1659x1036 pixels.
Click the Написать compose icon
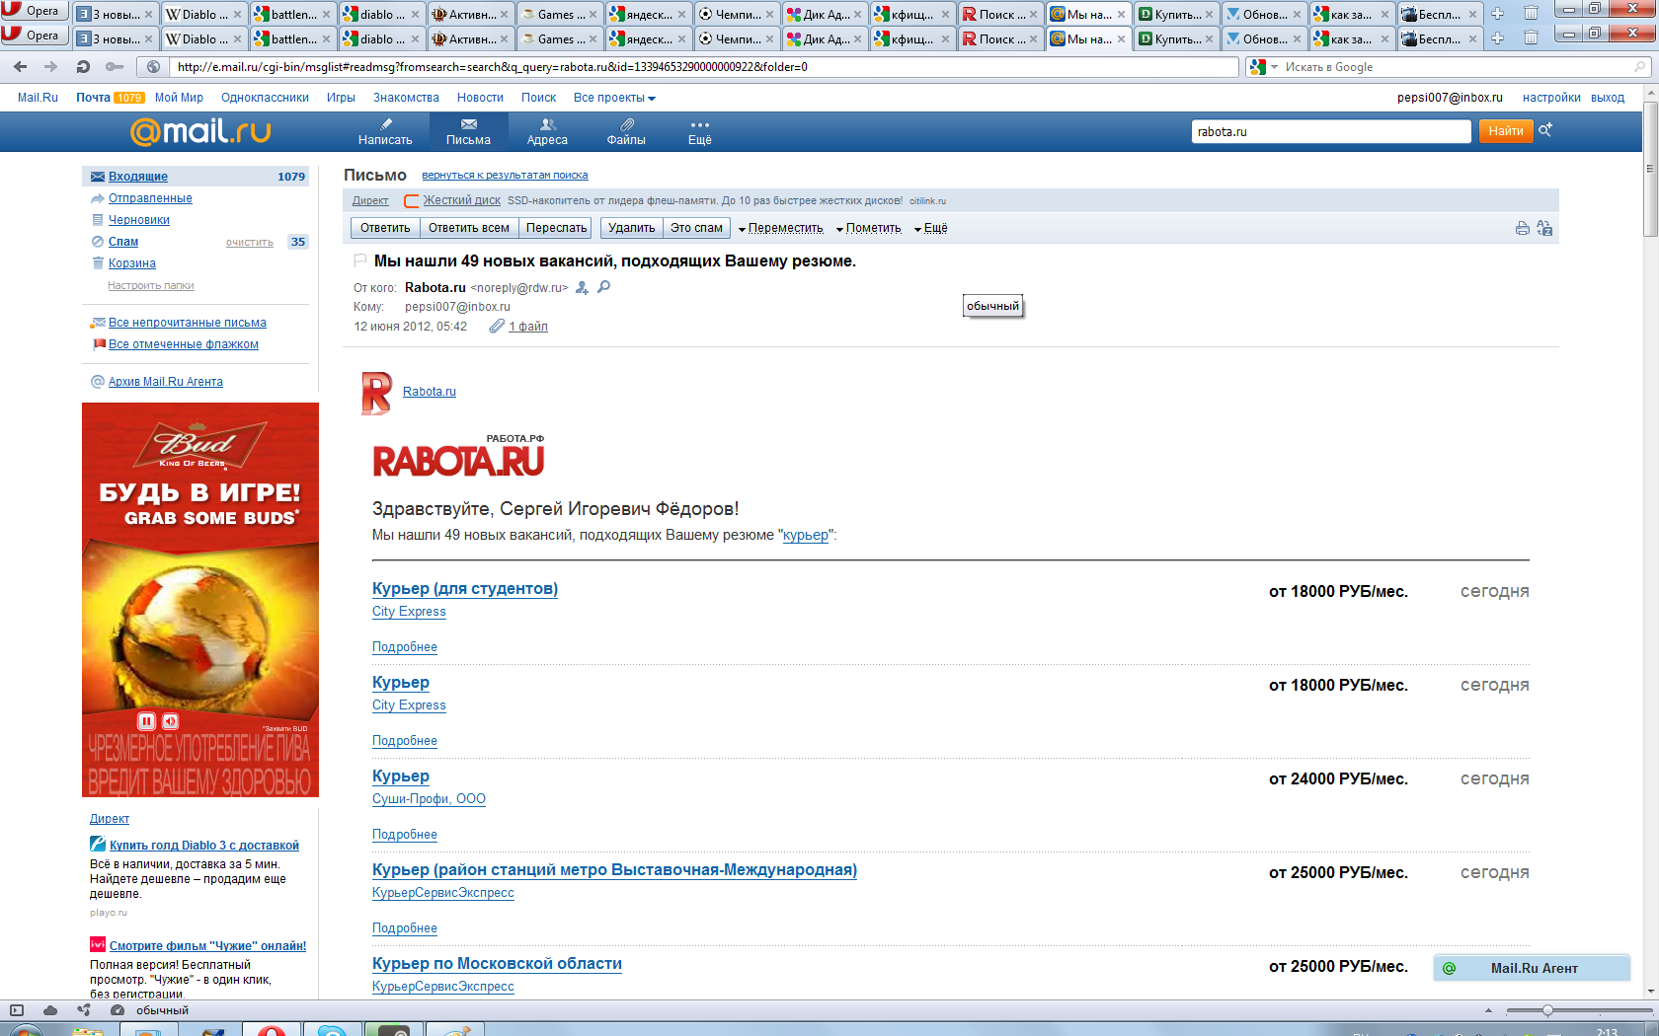(x=385, y=125)
